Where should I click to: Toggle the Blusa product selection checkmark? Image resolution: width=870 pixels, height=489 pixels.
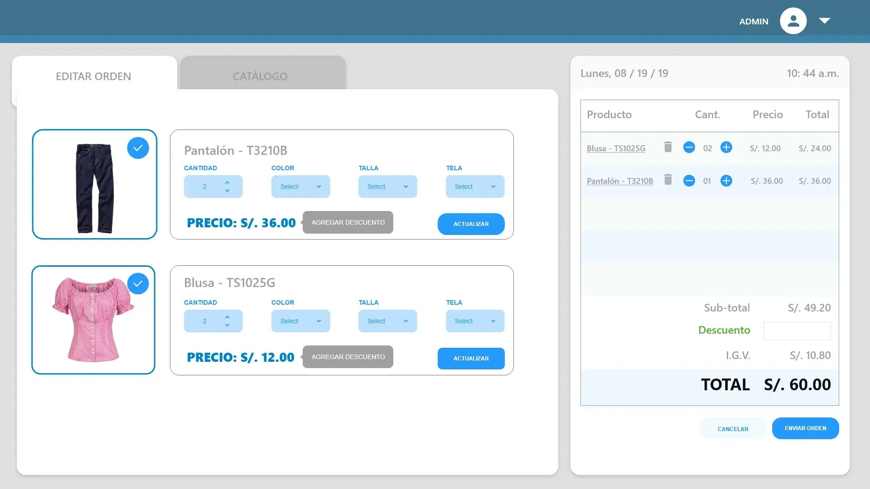[138, 284]
